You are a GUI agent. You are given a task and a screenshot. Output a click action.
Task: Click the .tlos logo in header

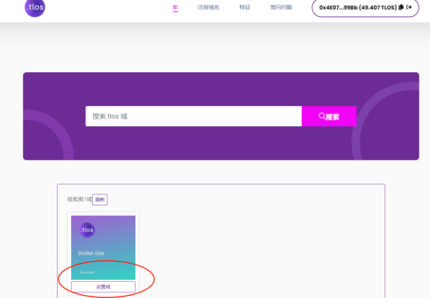click(x=34, y=8)
